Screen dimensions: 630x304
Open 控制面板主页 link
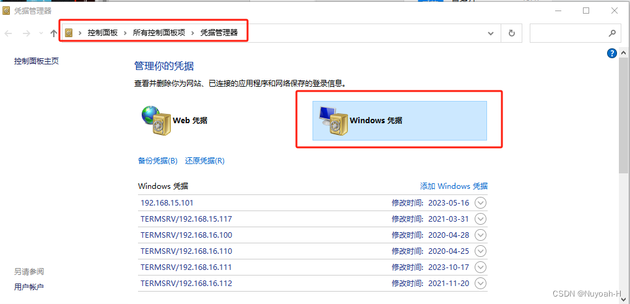pos(37,61)
